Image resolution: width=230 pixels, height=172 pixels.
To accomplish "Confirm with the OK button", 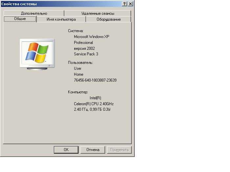I will pos(66,150).
